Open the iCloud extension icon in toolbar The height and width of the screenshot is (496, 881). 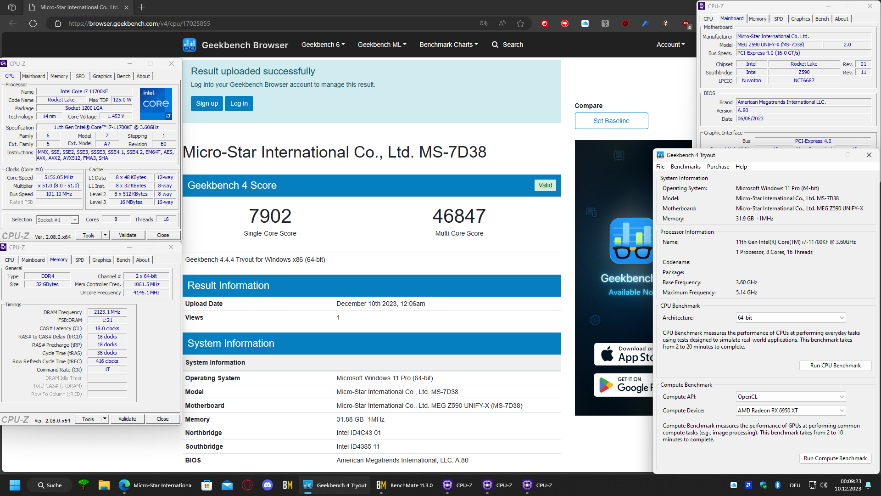[585, 23]
